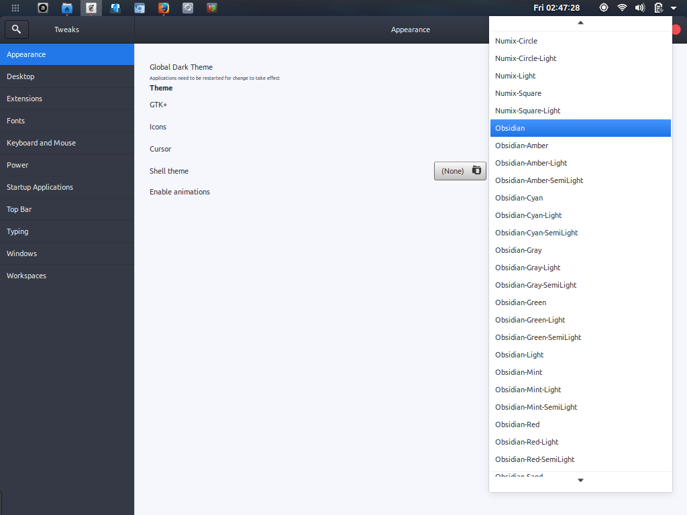
Task: Choose Numix-Circle from the theme list
Action: click(x=580, y=41)
